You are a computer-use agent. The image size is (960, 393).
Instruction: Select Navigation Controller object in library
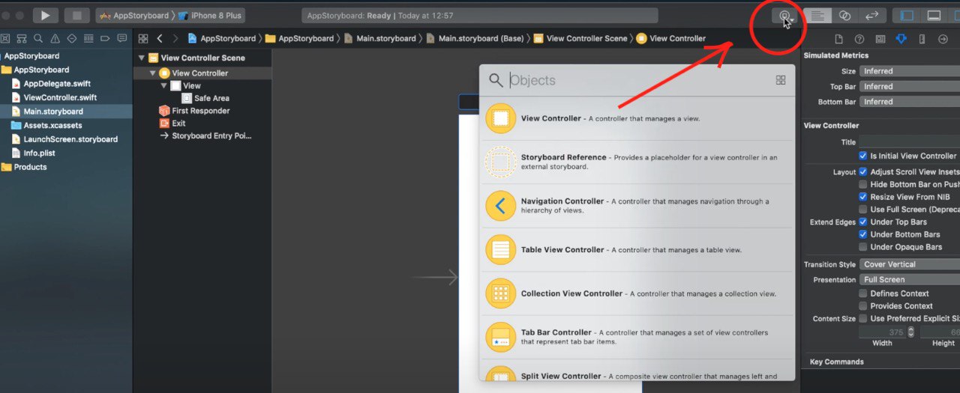(637, 206)
